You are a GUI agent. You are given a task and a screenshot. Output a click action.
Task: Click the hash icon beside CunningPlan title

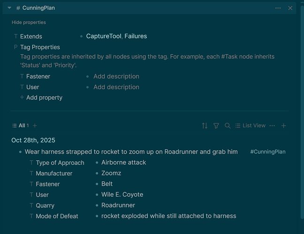18,8
